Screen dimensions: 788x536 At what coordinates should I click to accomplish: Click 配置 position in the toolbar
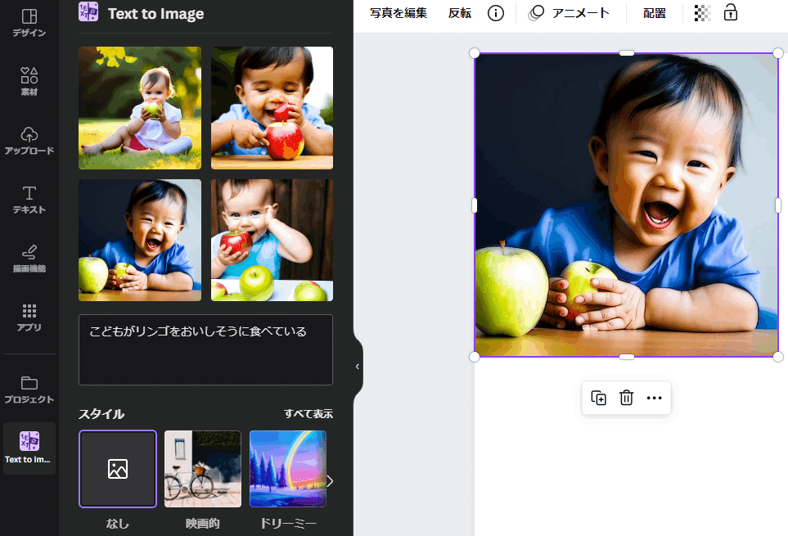(x=655, y=13)
